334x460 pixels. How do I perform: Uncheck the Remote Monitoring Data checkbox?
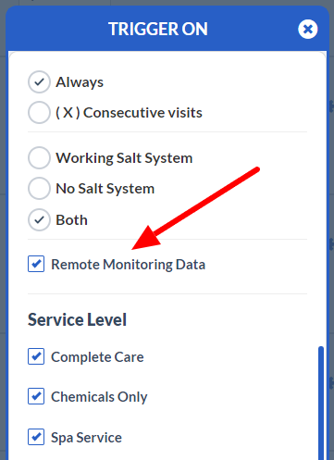[36, 264]
